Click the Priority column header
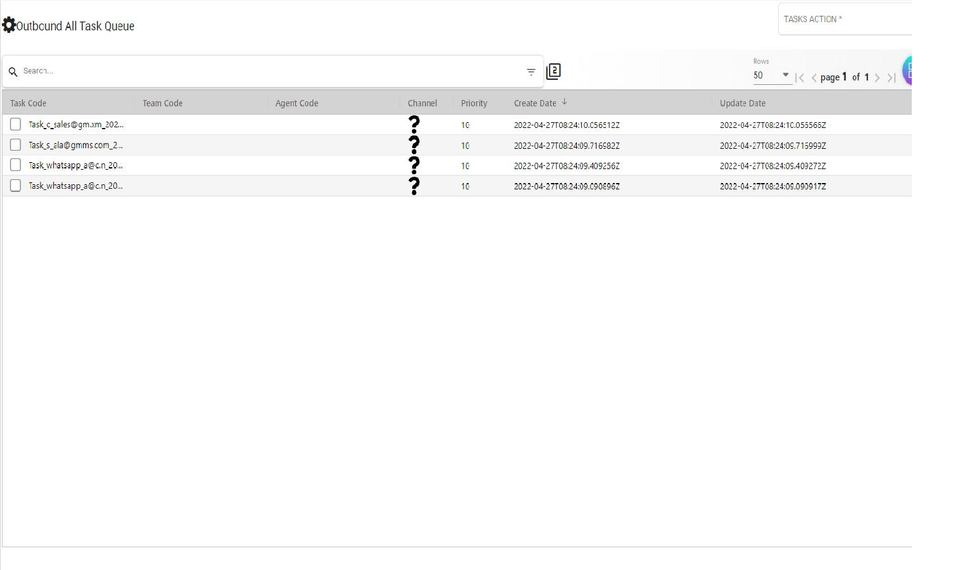 (474, 103)
